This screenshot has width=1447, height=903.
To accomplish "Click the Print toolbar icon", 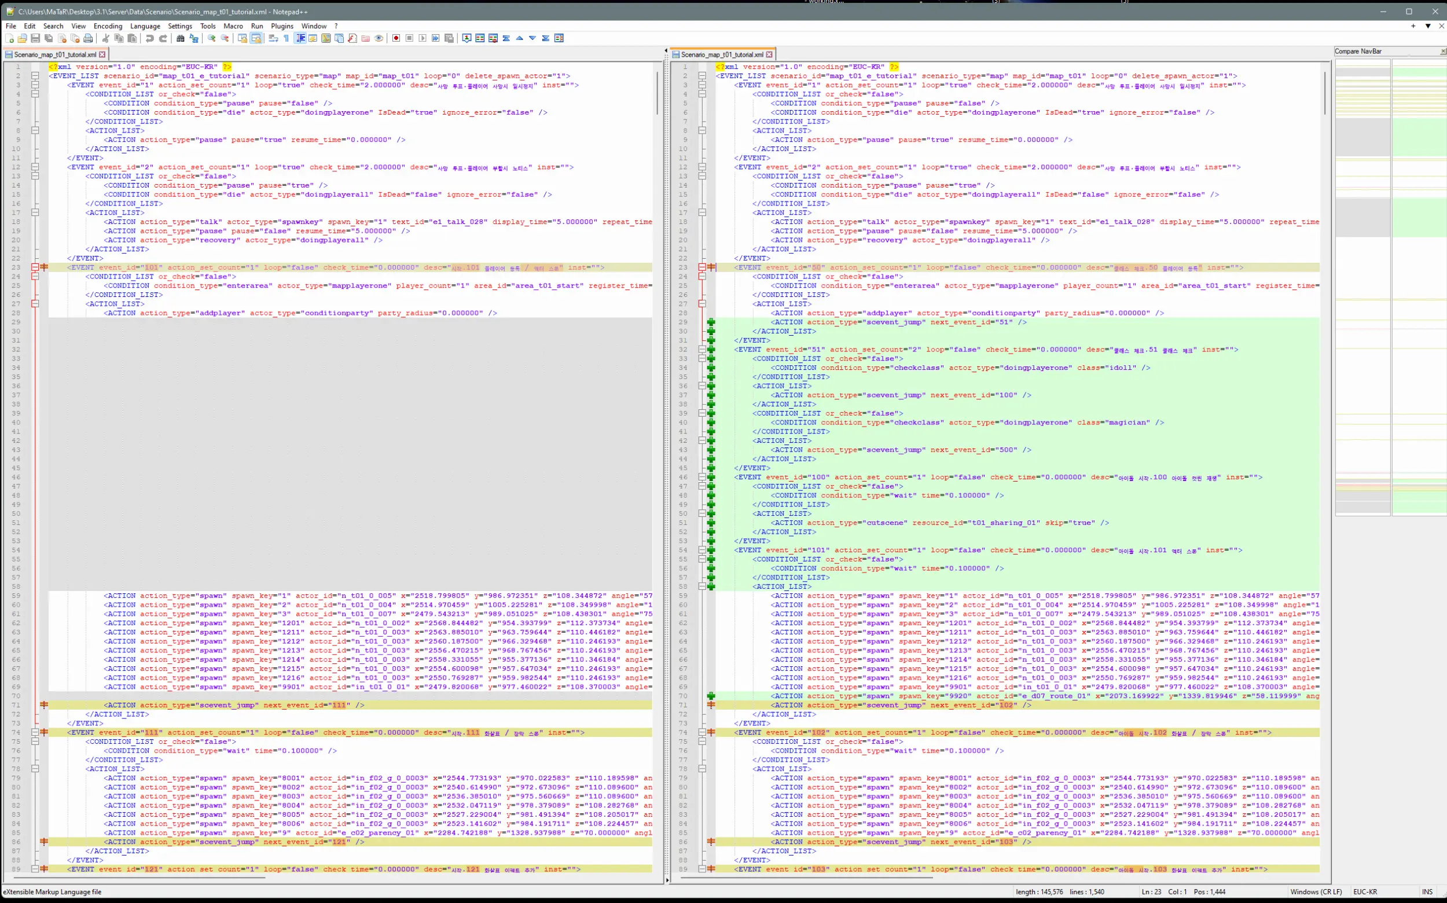I will click(88, 38).
